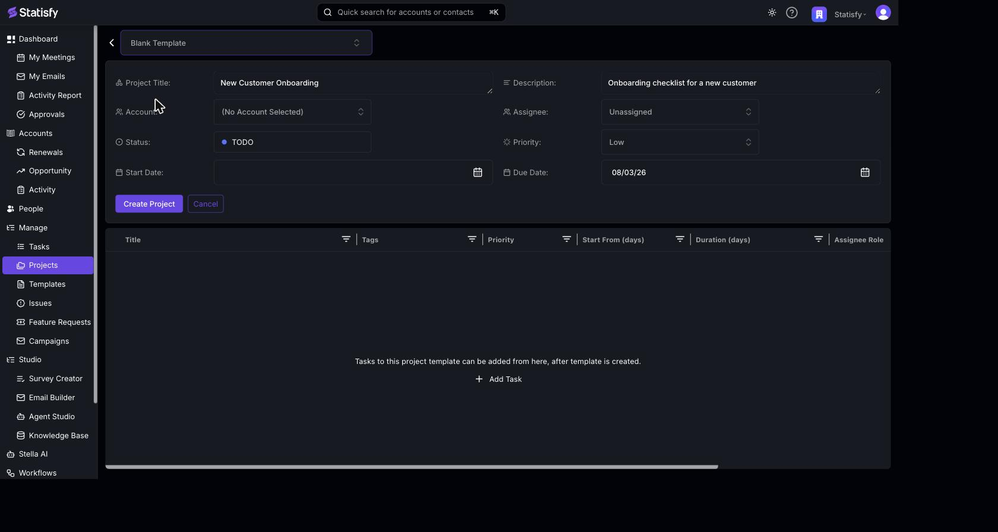This screenshot has width=998, height=532.
Task: Open the Account selection dropdown
Action: coord(292,112)
